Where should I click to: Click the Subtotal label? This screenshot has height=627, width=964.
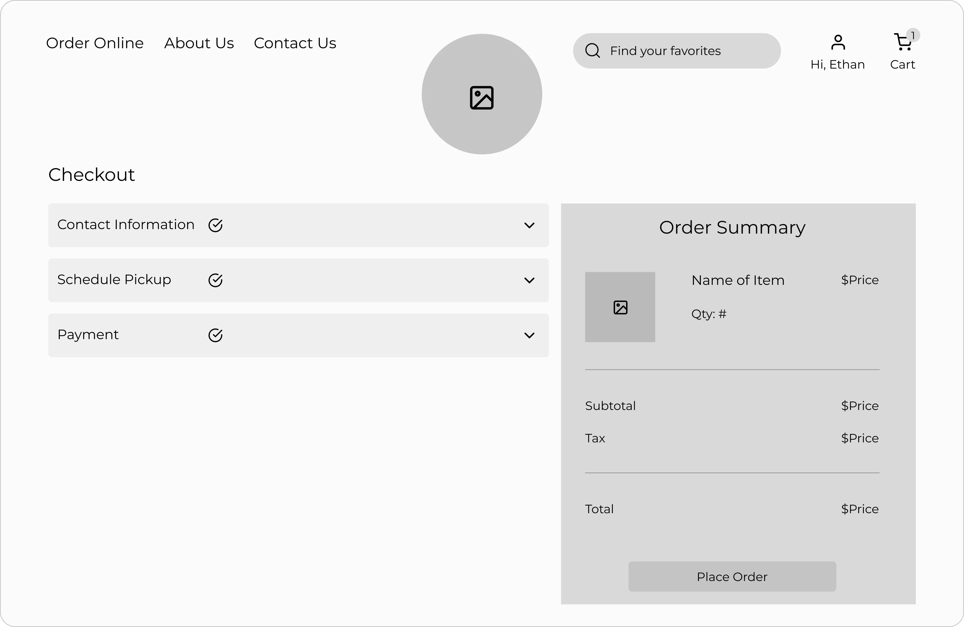tap(610, 406)
